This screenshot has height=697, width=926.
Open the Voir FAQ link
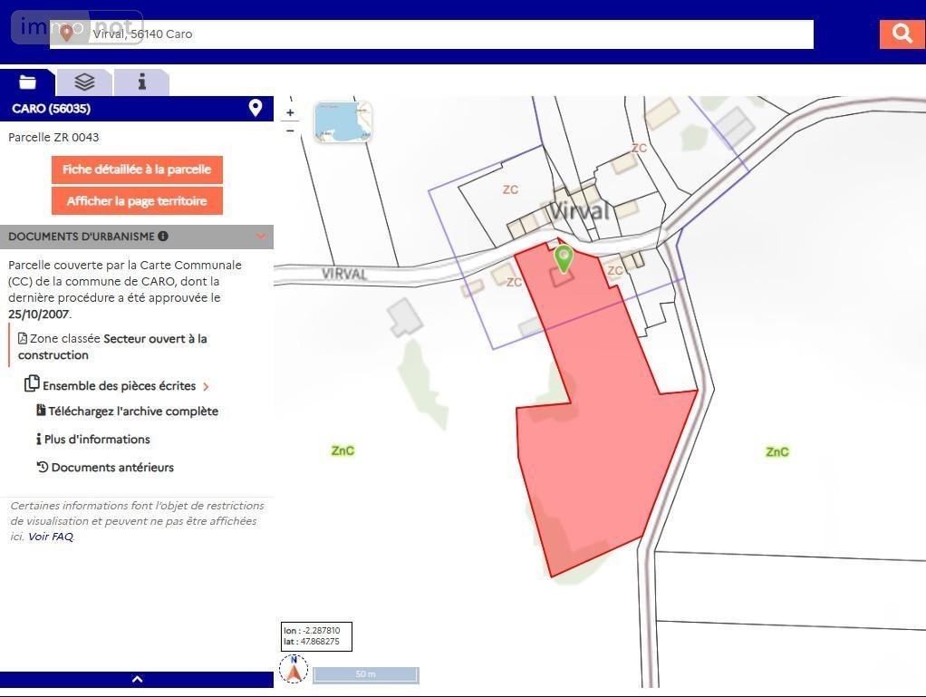click(x=50, y=537)
